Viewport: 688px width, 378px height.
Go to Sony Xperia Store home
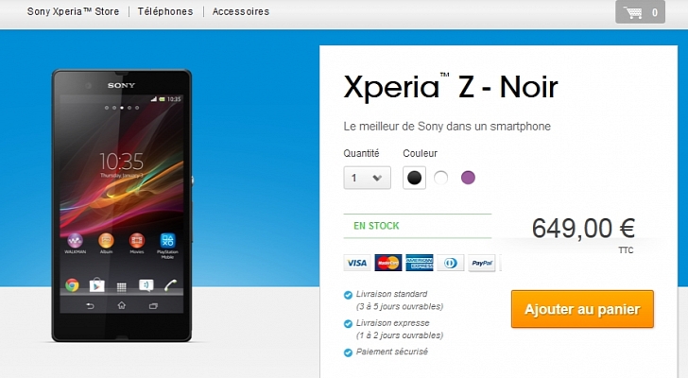[74, 11]
